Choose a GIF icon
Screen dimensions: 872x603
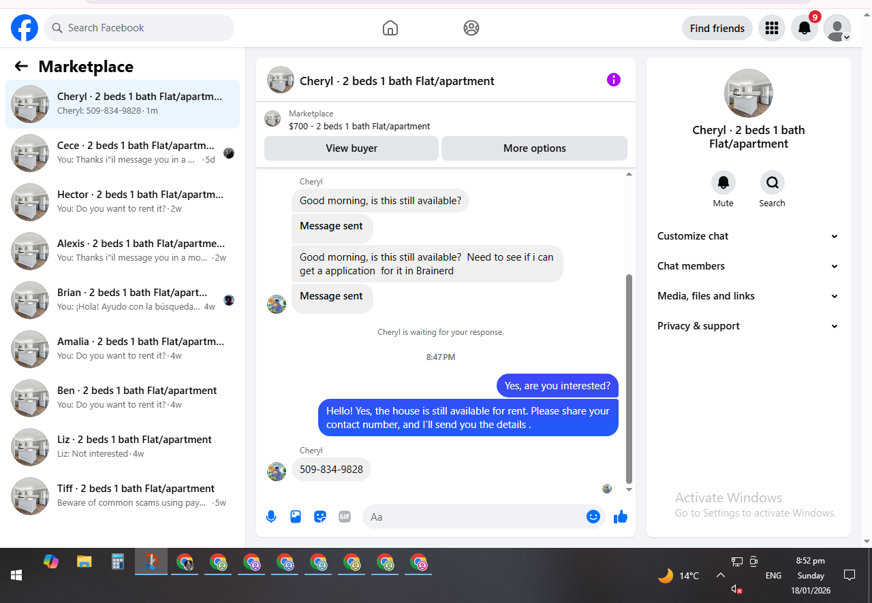click(345, 517)
